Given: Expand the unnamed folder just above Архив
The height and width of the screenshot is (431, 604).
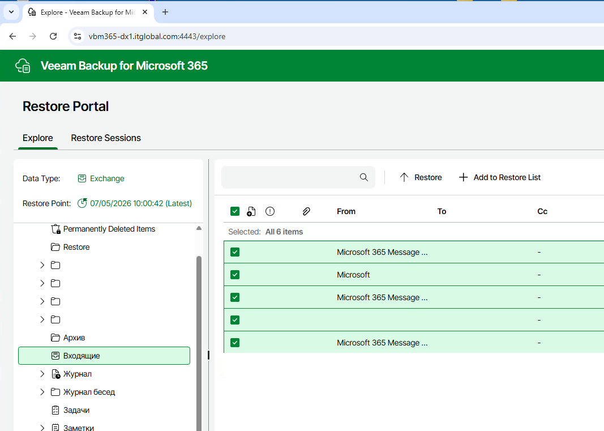Looking at the screenshot, I should click(42, 319).
